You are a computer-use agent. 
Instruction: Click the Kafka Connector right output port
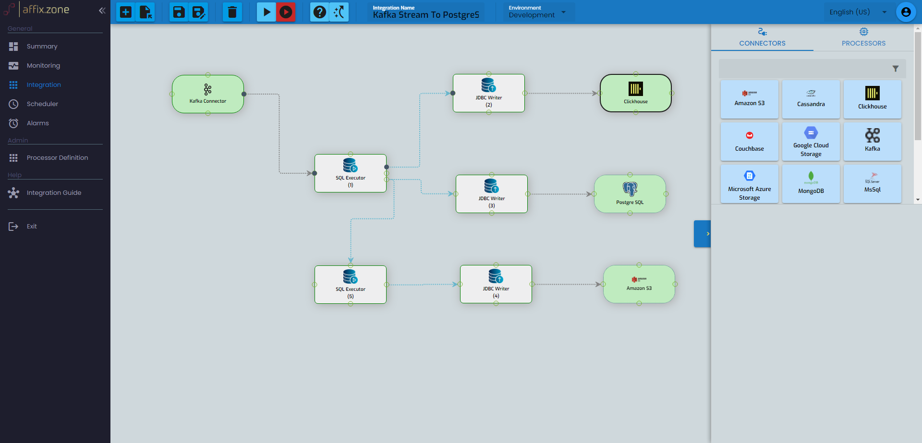pos(244,94)
